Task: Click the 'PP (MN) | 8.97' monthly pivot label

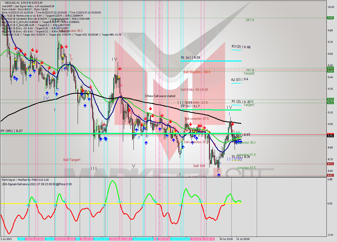Action: coord(11,131)
